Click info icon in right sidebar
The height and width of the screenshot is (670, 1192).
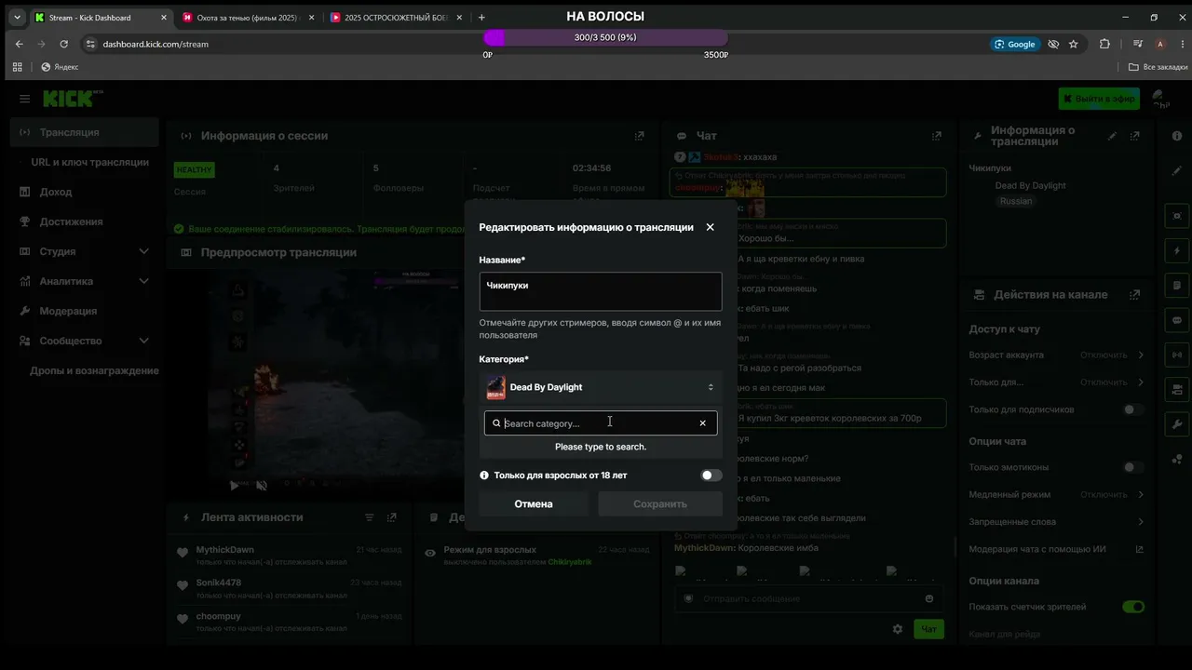(x=1177, y=137)
